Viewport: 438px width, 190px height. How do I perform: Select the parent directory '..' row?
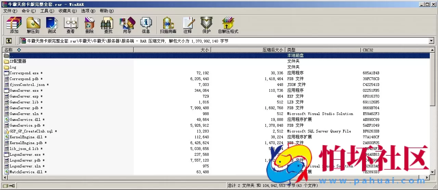[x=216, y=55]
